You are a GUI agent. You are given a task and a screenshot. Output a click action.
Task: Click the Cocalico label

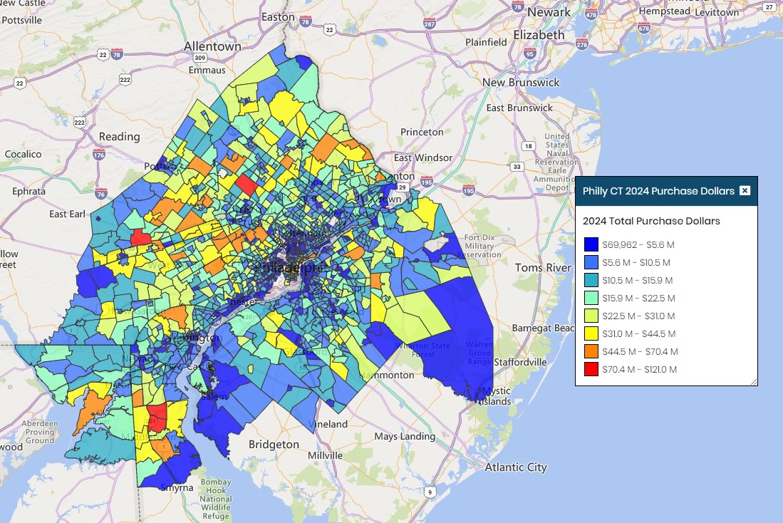23,155
